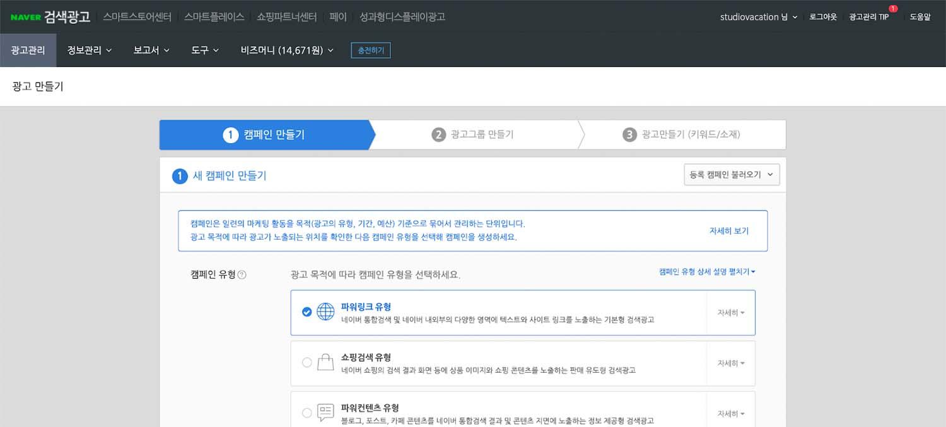This screenshot has height=427, width=946.
Task: Expand 자세히 for 파워링크 유형
Action: pos(730,313)
